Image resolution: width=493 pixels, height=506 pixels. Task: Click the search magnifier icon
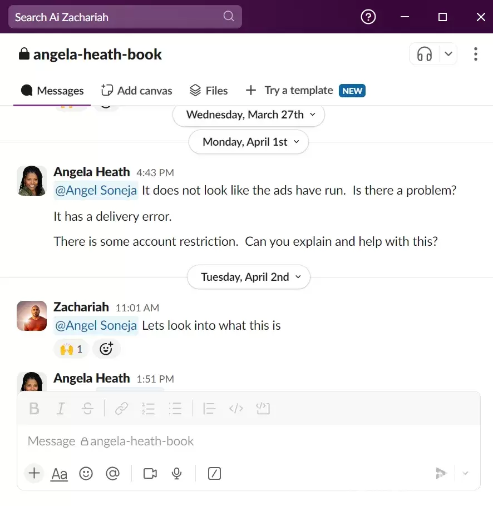click(x=229, y=16)
